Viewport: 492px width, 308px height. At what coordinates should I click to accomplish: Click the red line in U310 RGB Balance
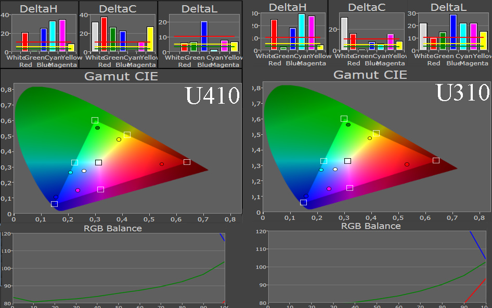(475, 291)
